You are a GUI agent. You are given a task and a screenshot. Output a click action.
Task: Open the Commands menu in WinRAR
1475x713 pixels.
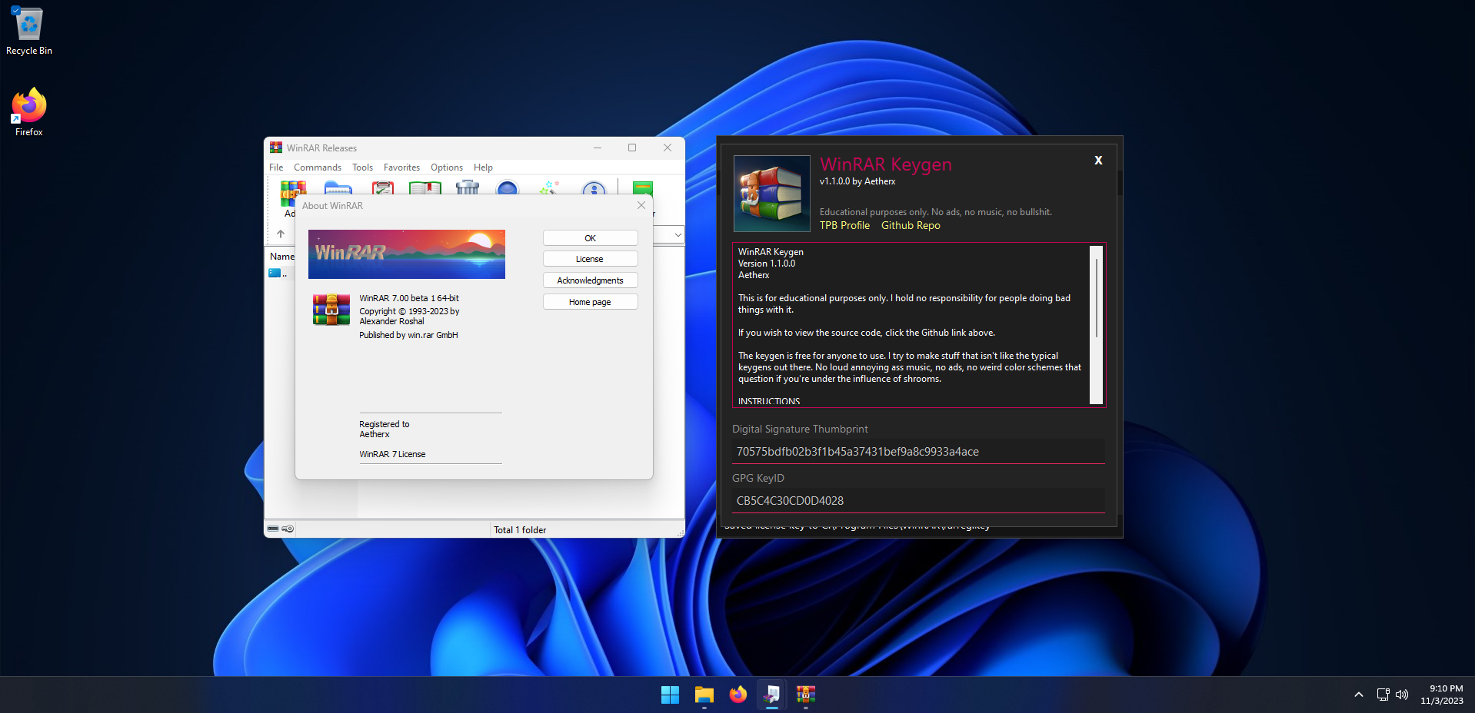pyautogui.click(x=318, y=167)
